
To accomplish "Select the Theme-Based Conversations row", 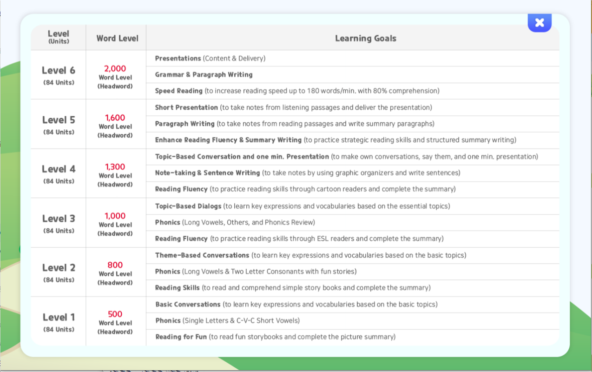I will click(x=353, y=255).
